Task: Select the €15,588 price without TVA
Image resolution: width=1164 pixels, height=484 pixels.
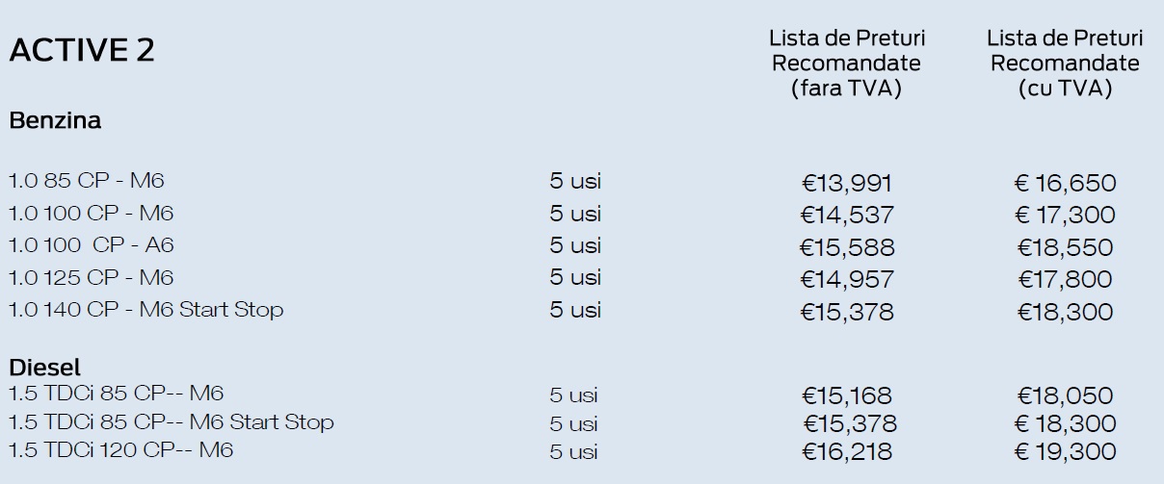Action: (847, 247)
